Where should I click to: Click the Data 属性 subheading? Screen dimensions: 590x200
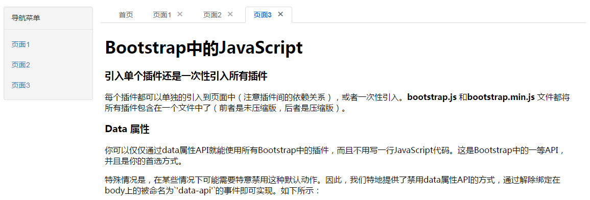(127, 129)
